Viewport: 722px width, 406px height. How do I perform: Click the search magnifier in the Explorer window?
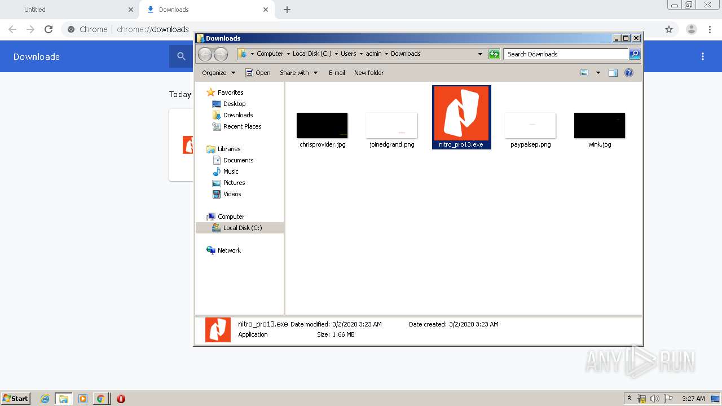(635, 54)
